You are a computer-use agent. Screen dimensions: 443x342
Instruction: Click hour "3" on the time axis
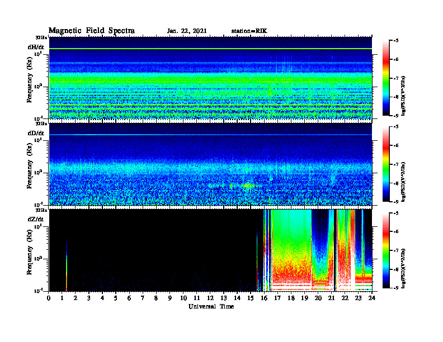(89, 298)
